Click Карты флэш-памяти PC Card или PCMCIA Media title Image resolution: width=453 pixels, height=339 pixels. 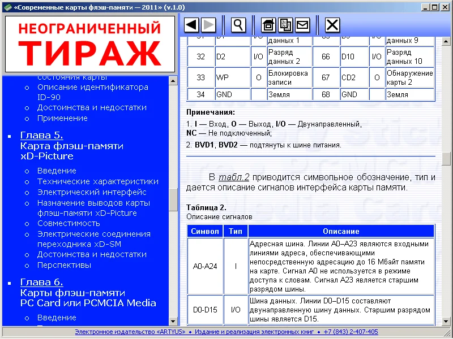point(88,298)
